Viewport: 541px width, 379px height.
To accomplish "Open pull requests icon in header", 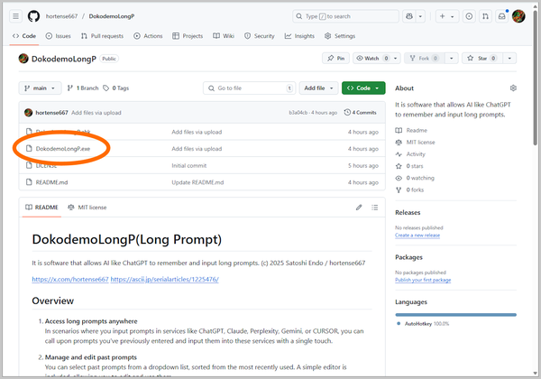I will click(x=485, y=16).
